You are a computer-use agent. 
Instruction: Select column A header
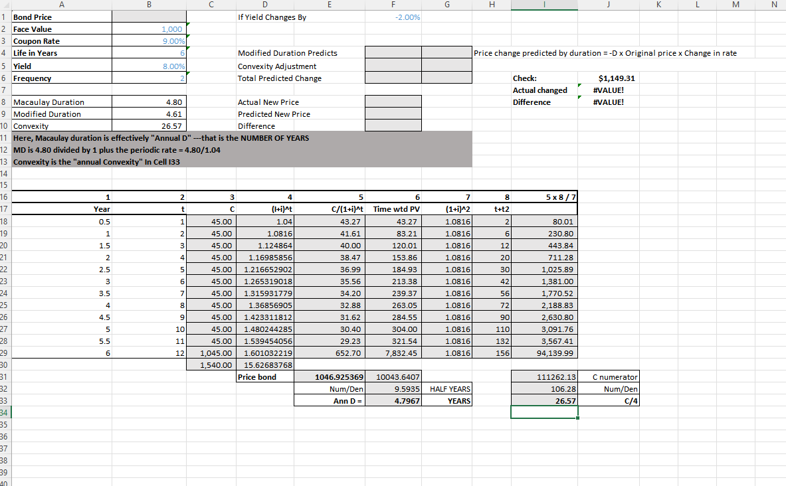click(62, 5)
